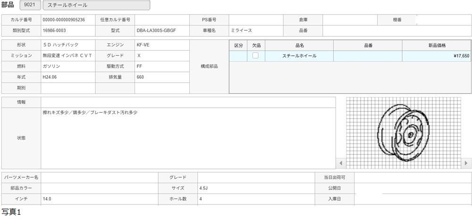
Task: Click the left scroll arrow under wheel diagram
Action: point(341,163)
